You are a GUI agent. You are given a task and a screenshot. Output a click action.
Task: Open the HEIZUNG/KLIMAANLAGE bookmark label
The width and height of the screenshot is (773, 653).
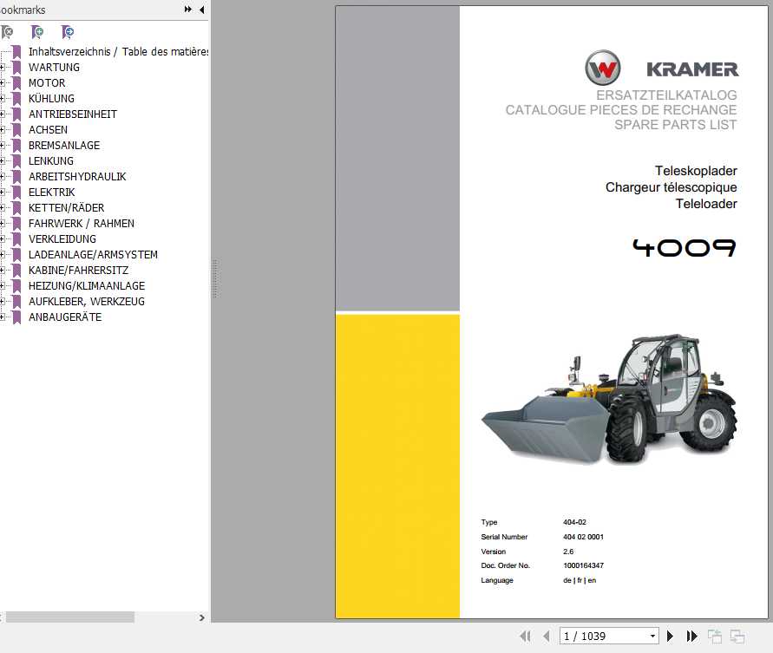pyautogui.click(x=87, y=286)
